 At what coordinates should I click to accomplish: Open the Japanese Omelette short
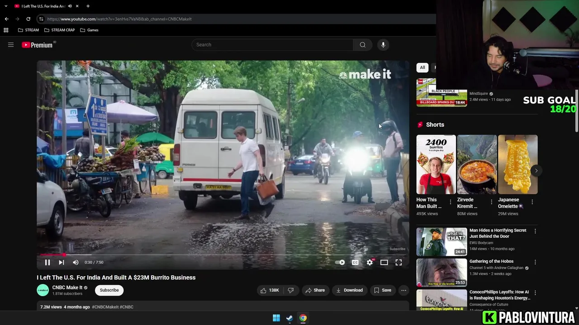[x=517, y=165]
